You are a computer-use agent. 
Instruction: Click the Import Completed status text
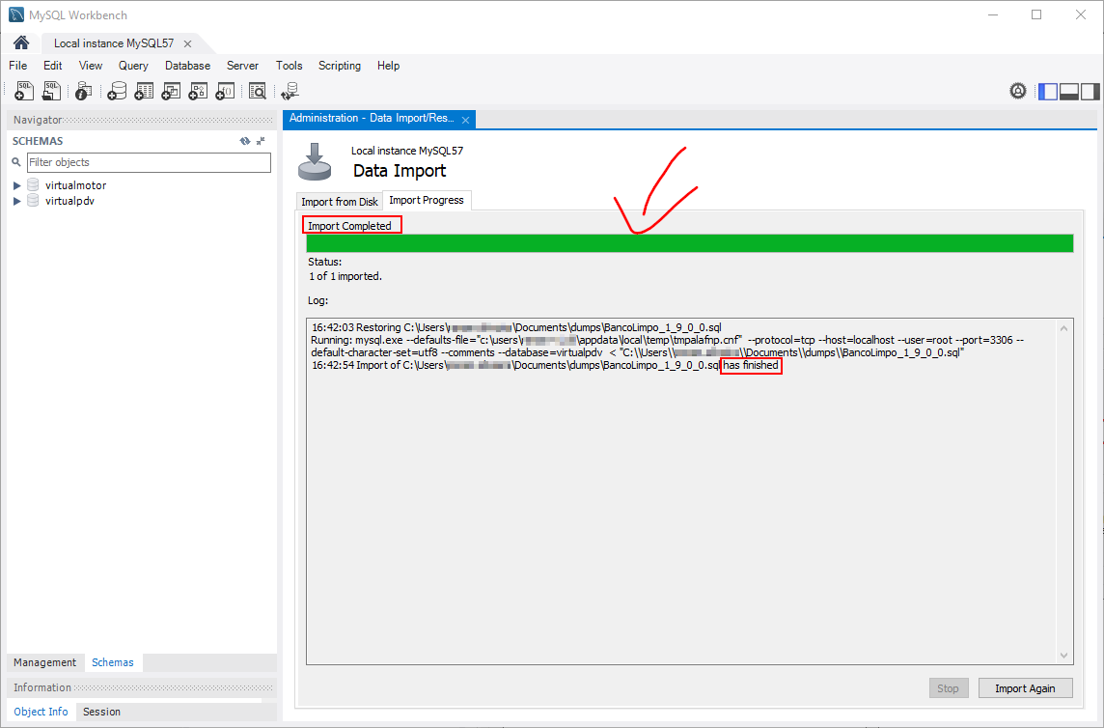coord(349,226)
